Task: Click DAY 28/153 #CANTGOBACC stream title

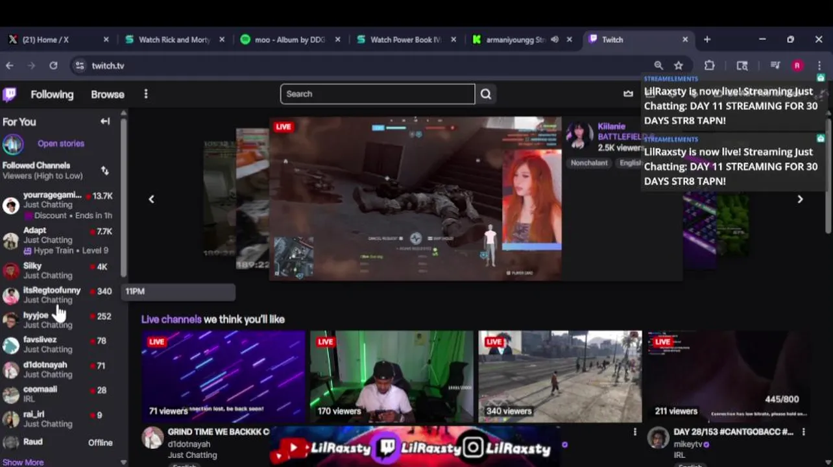Action: click(733, 432)
